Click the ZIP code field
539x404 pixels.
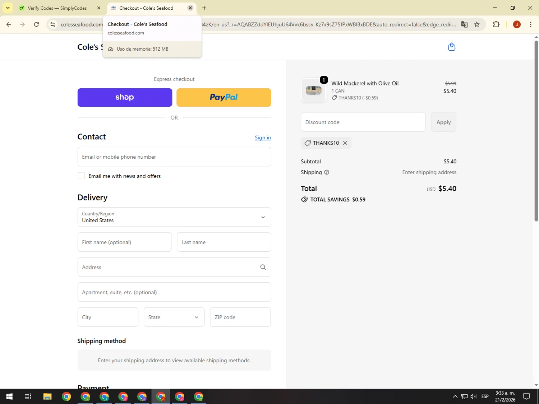[240, 317]
